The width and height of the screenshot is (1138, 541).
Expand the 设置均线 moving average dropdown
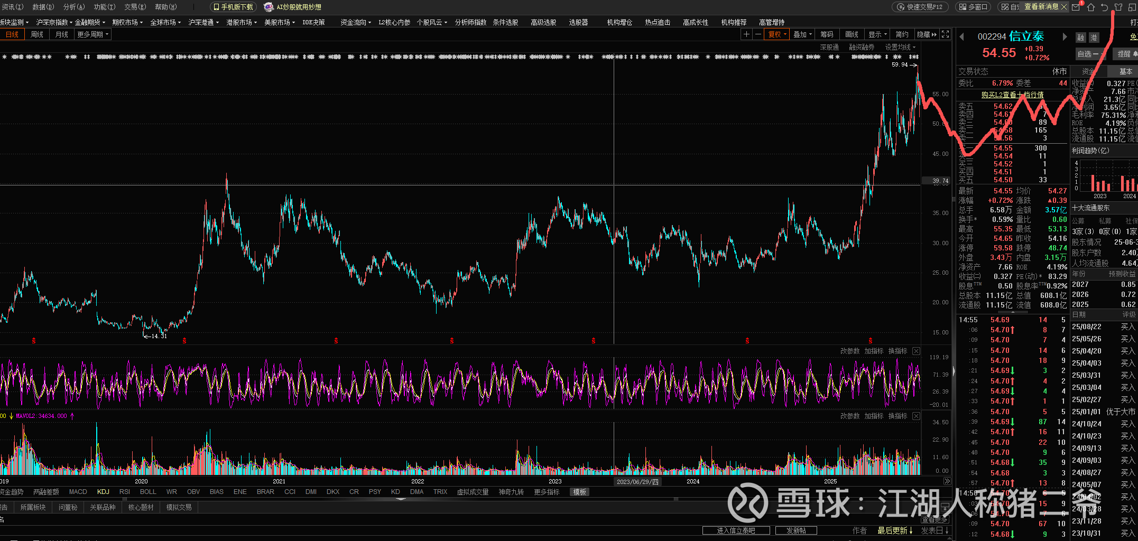click(900, 47)
